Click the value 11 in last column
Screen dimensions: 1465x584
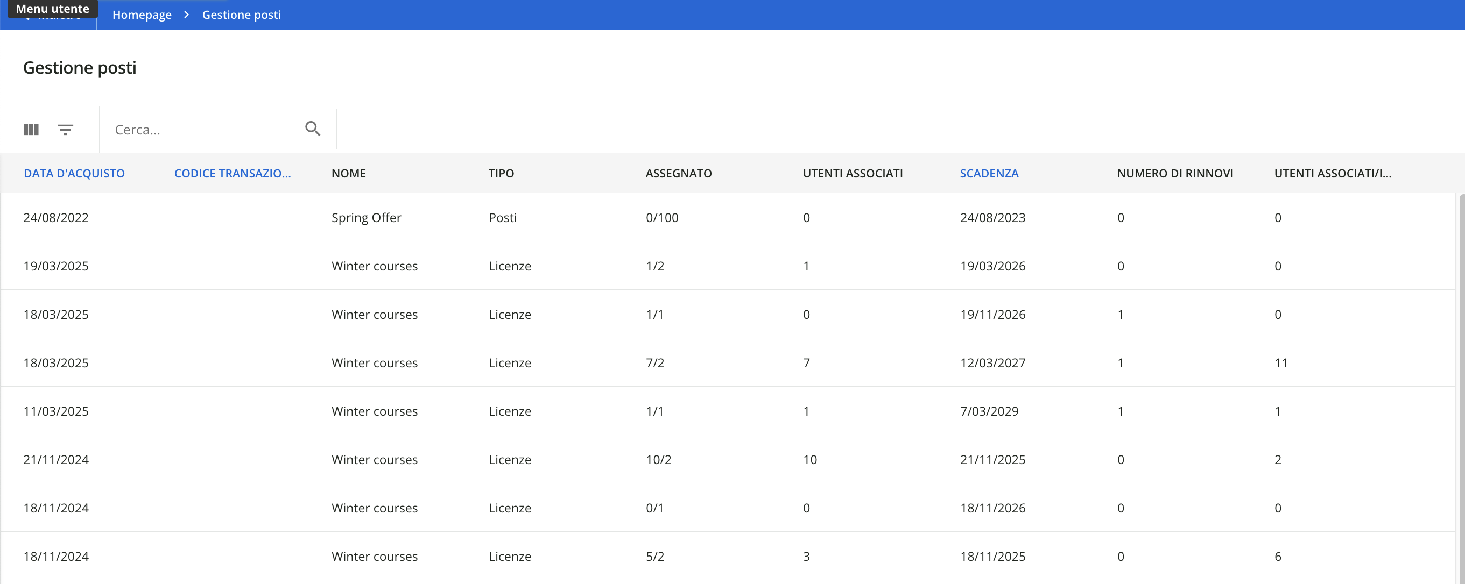pos(1281,362)
